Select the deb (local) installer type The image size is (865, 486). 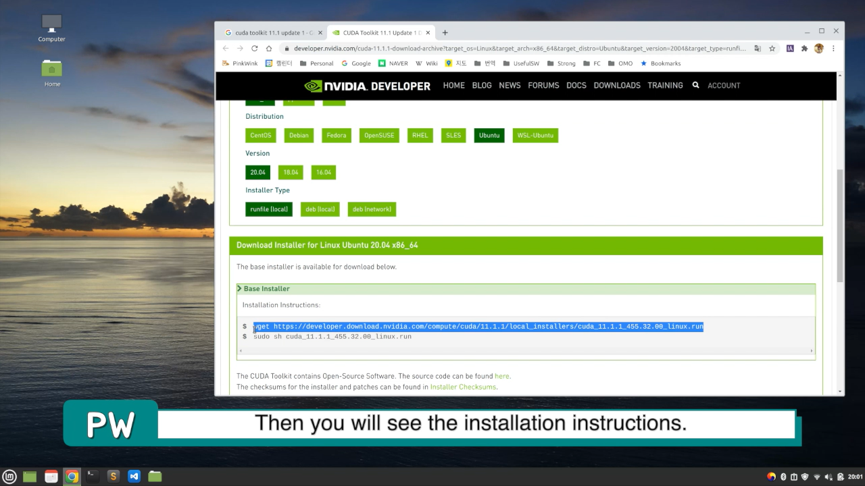pyautogui.click(x=320, y=209)
